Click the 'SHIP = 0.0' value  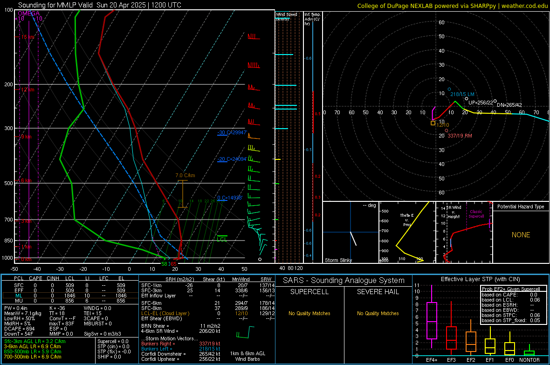(x=109, y=357)
